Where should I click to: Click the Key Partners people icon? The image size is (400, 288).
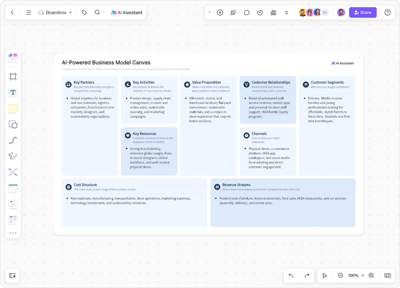coord(68,84)
